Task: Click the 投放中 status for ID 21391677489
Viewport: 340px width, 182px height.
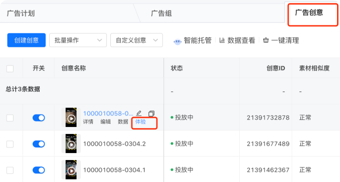Action: click(184, 143)
